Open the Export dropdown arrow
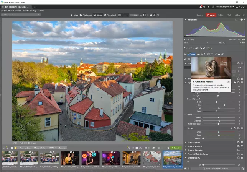 pyautogui.click(x=181, y=148)
